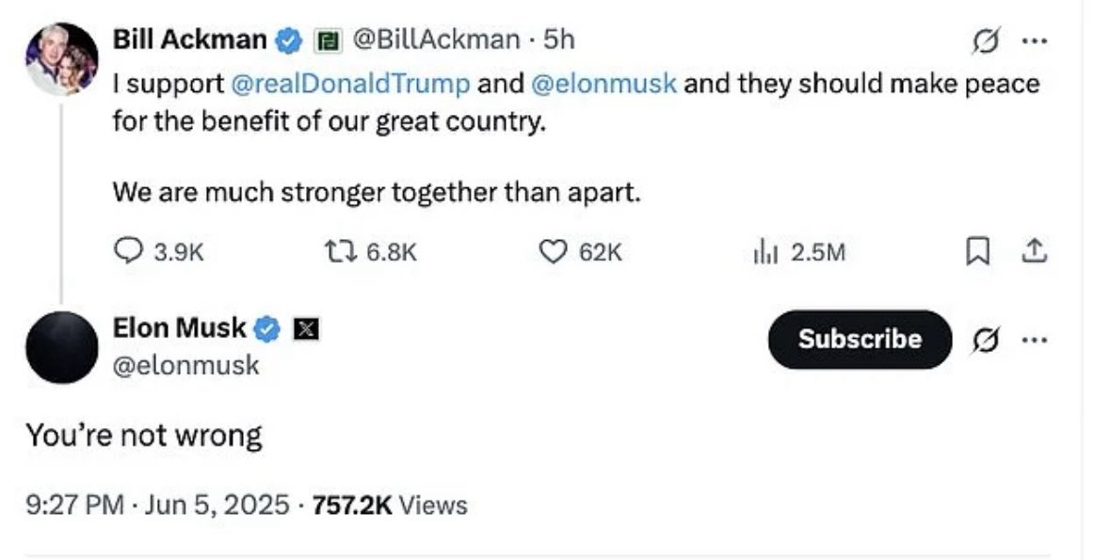Open more options for Musk's reply
1110x560 pixels.
tap(1035, 339)
